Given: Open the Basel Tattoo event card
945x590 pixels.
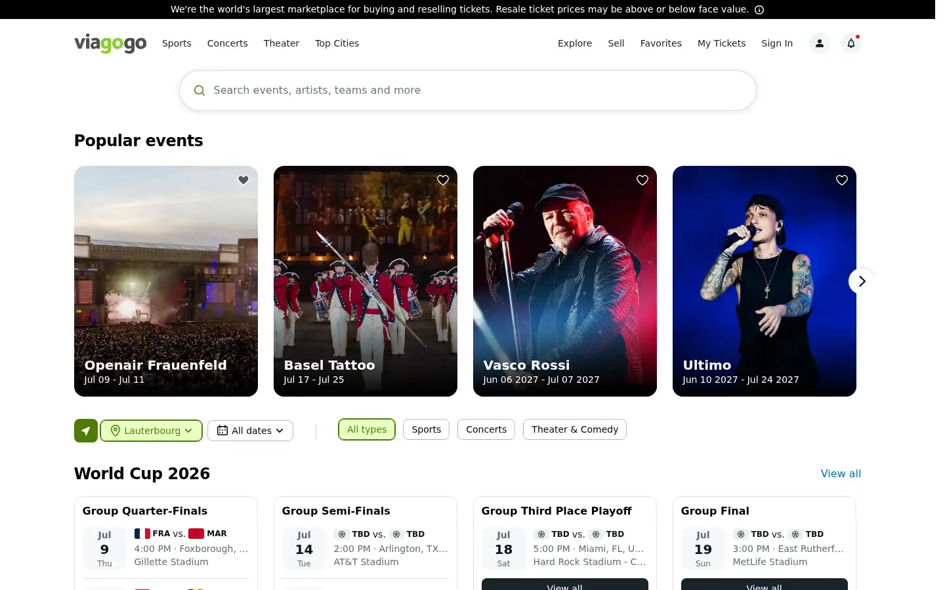Looking at the screenshot, I should pyautogui.click(x=366, y=281).
